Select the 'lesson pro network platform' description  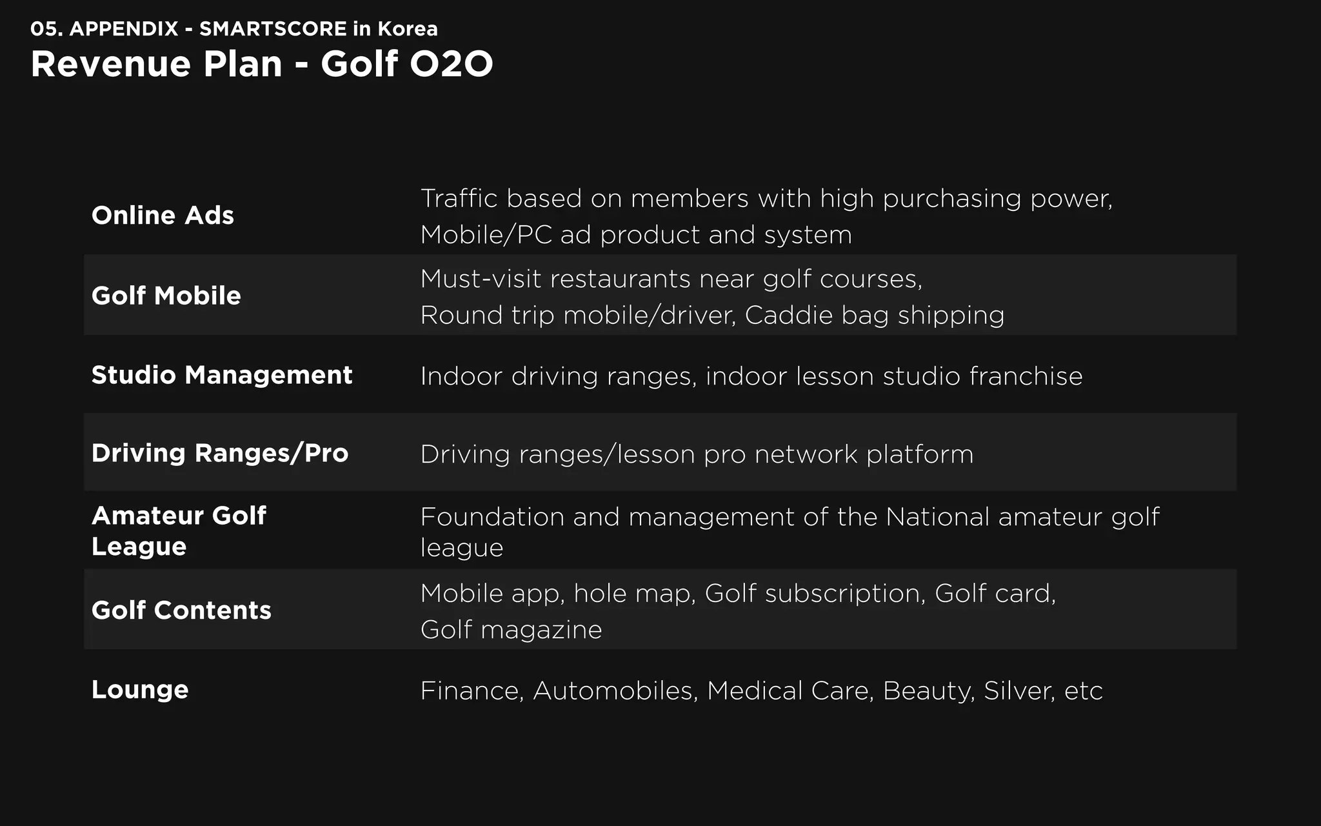point(697,454)
